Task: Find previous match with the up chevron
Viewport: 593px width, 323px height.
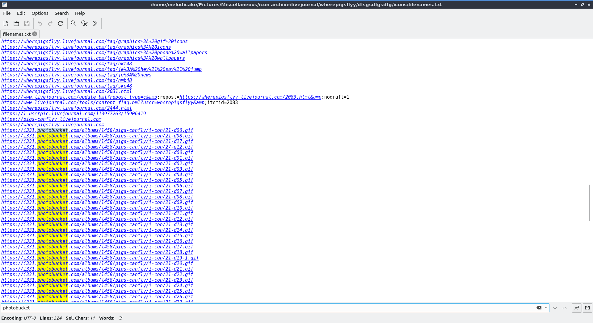Action: pyautogui.click(x=565, y=308)
